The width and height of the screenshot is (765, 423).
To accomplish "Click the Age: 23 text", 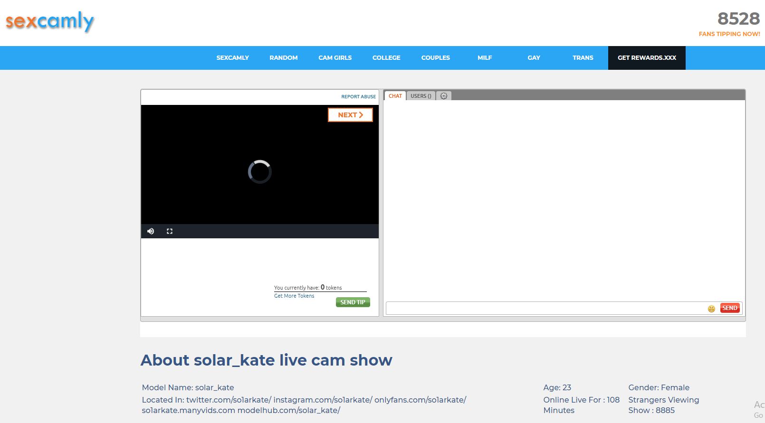I will click(x=557, y=387).
